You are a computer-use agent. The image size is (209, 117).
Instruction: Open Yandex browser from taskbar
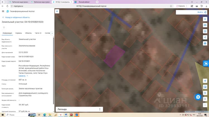click(60, 115)
